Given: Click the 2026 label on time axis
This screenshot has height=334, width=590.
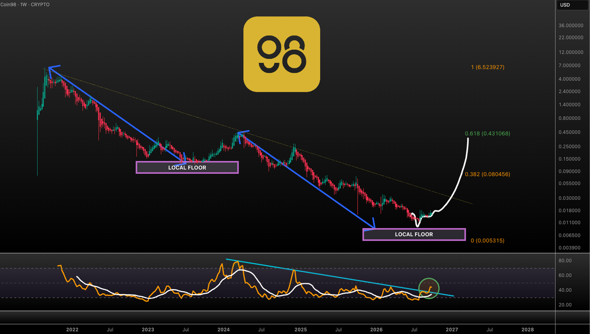Looking at the screenshot, I should tap(376, 329).
